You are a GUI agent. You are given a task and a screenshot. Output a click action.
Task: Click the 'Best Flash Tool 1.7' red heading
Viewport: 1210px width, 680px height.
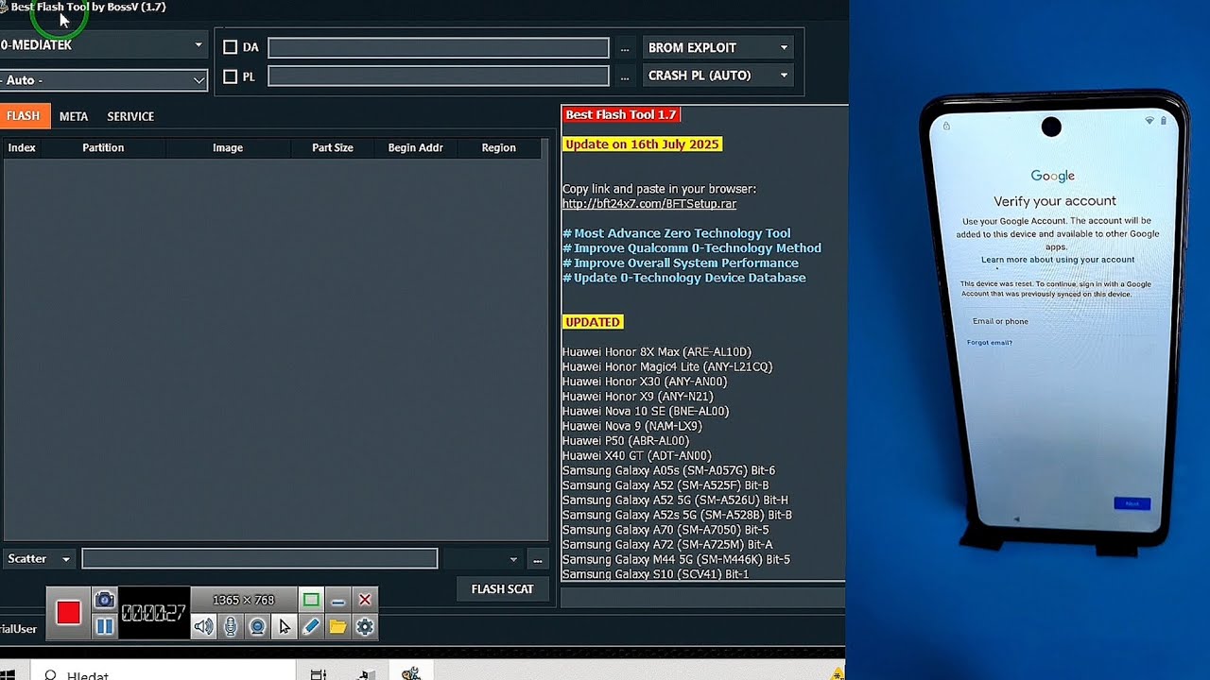coord(621,114)
